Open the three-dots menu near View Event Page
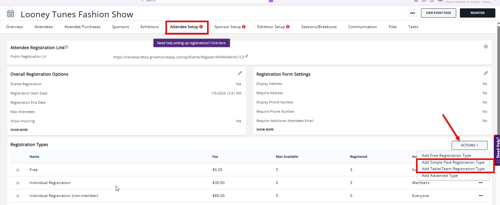Image resolution: width=500 pixels, height=205 pixels. coord(412,13)
